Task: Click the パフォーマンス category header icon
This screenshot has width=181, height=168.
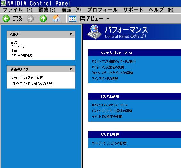Action: (x=94, y=32)
